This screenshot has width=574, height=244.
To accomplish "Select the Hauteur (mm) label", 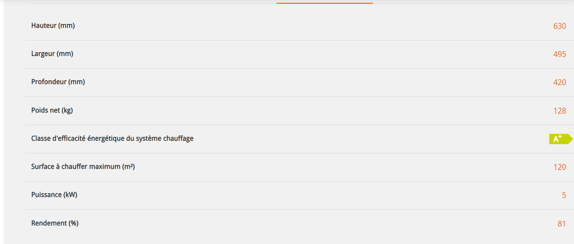I will coord(53,26).
